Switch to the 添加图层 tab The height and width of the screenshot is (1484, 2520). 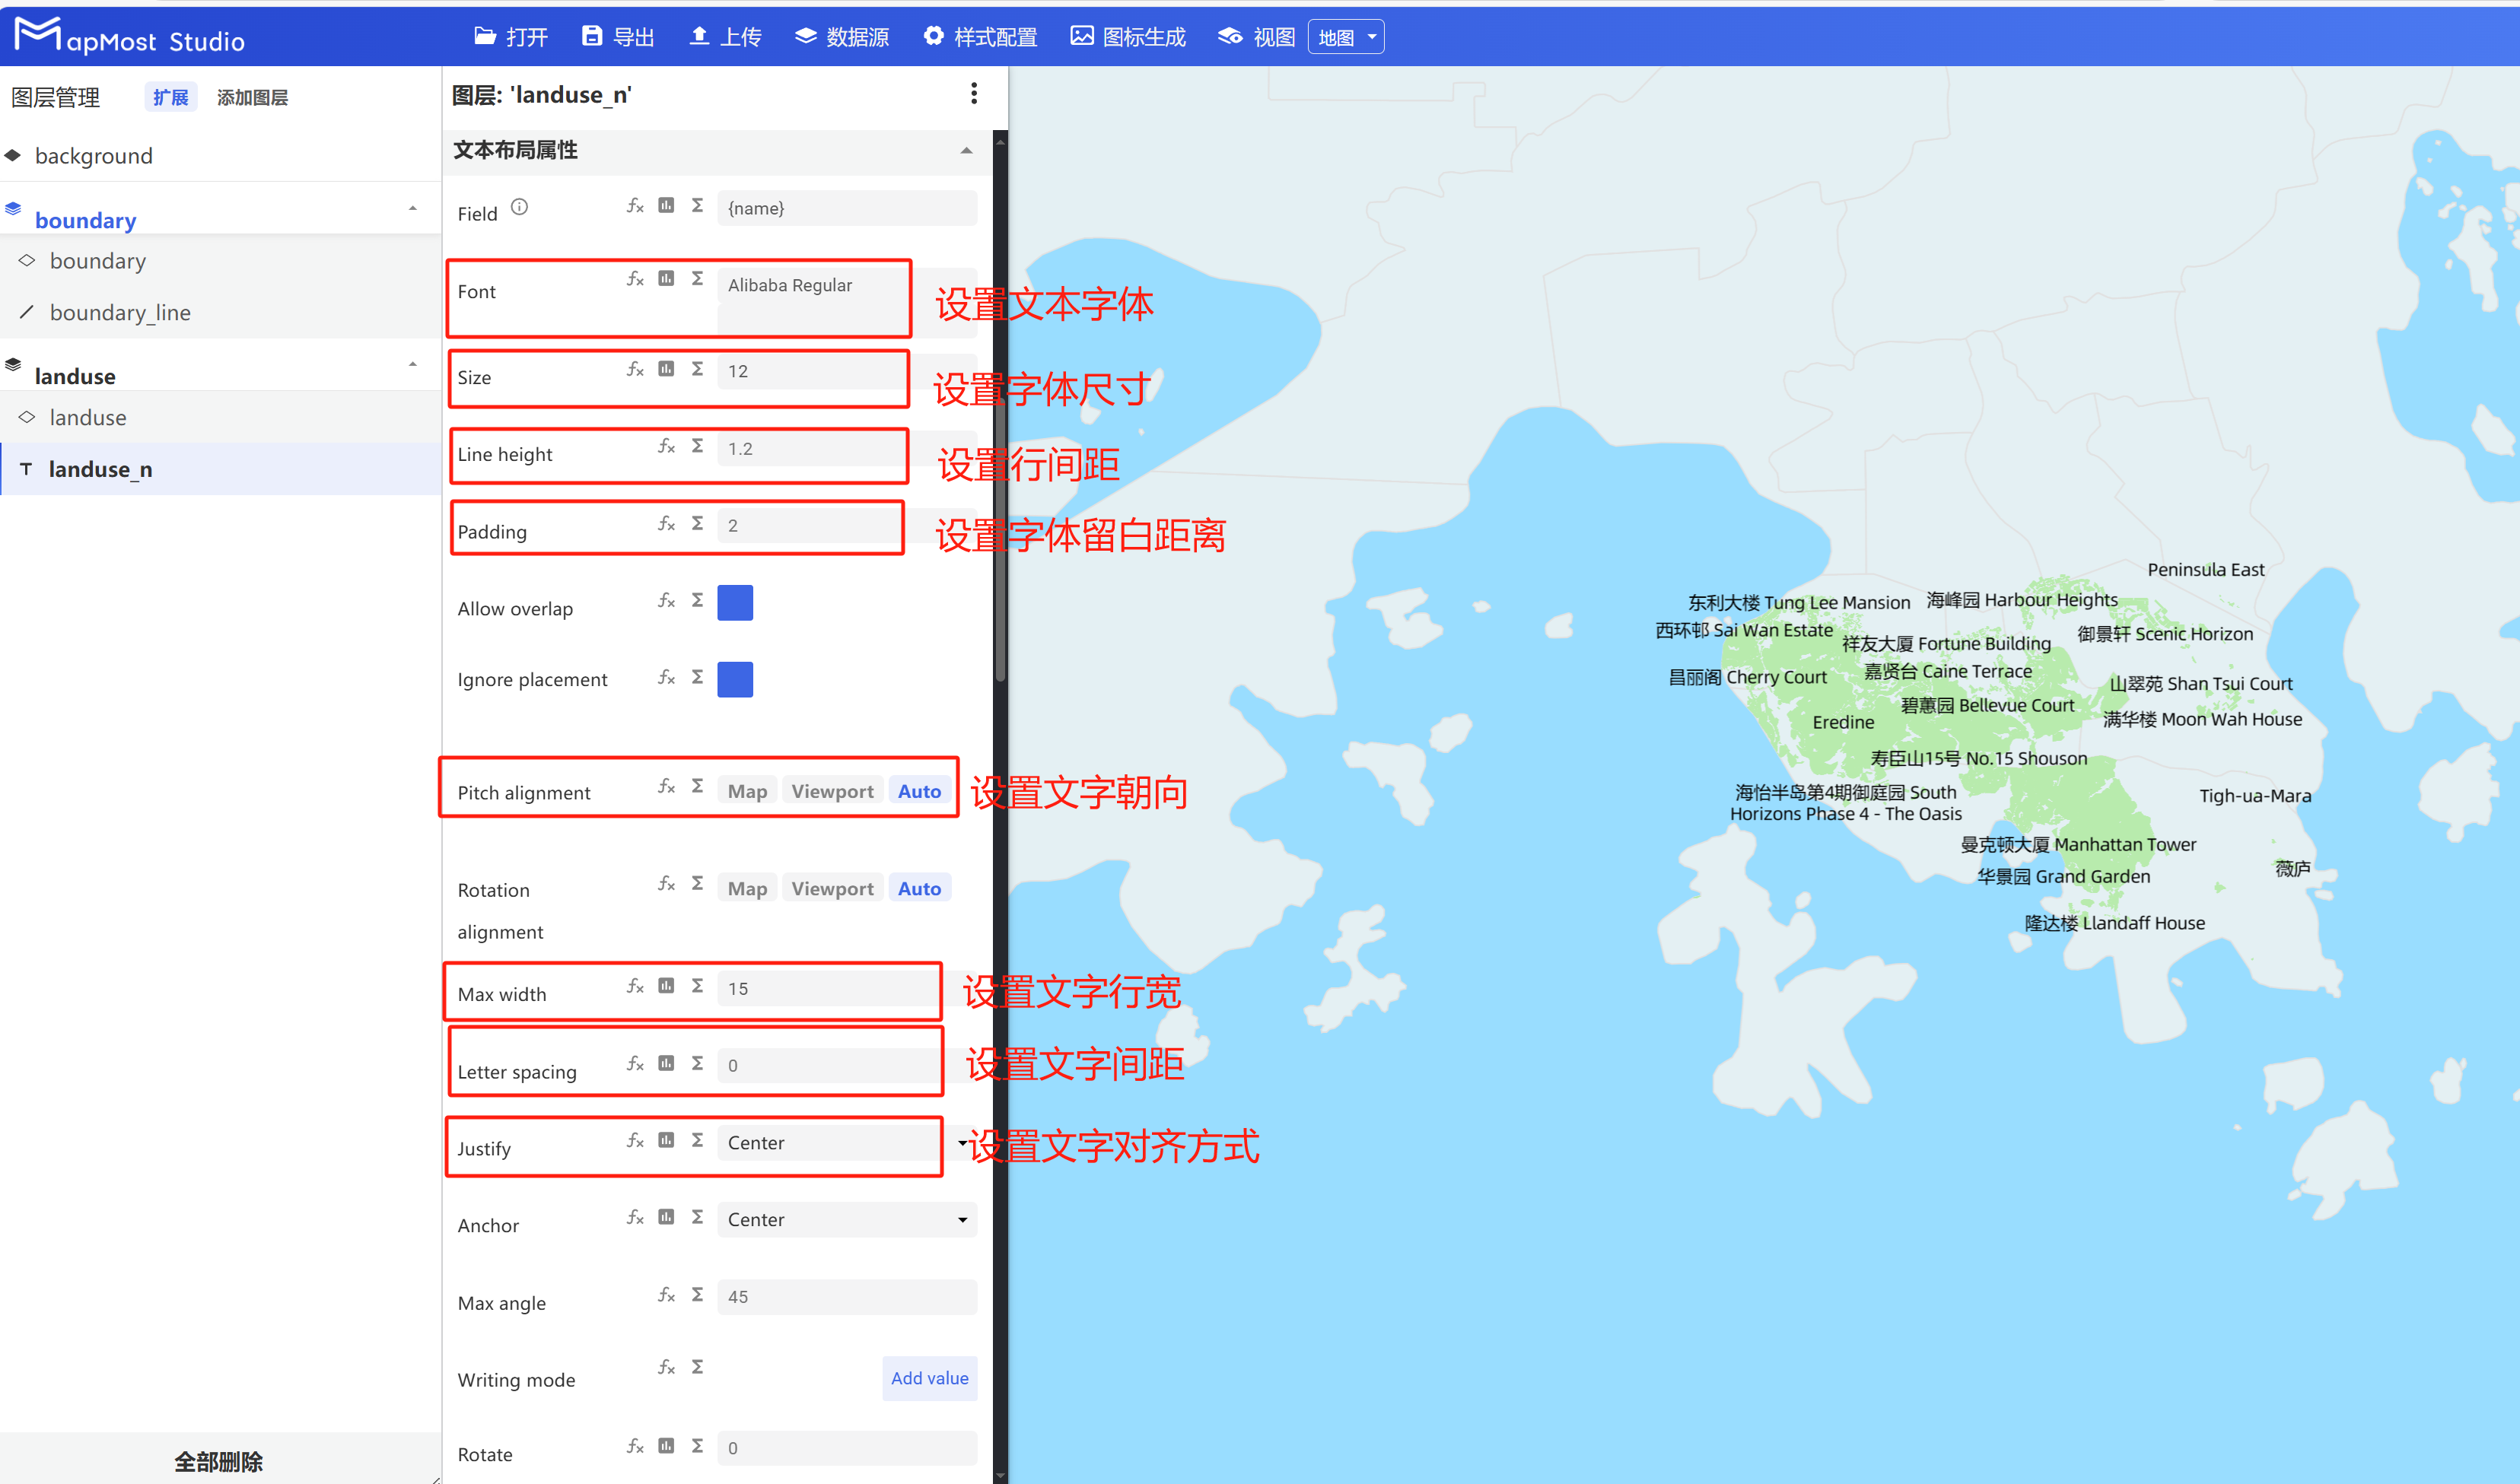252,97
